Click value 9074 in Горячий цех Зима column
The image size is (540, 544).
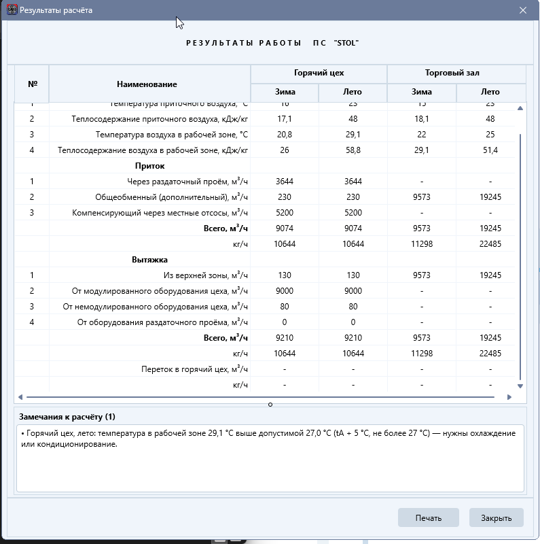(285, 228)
